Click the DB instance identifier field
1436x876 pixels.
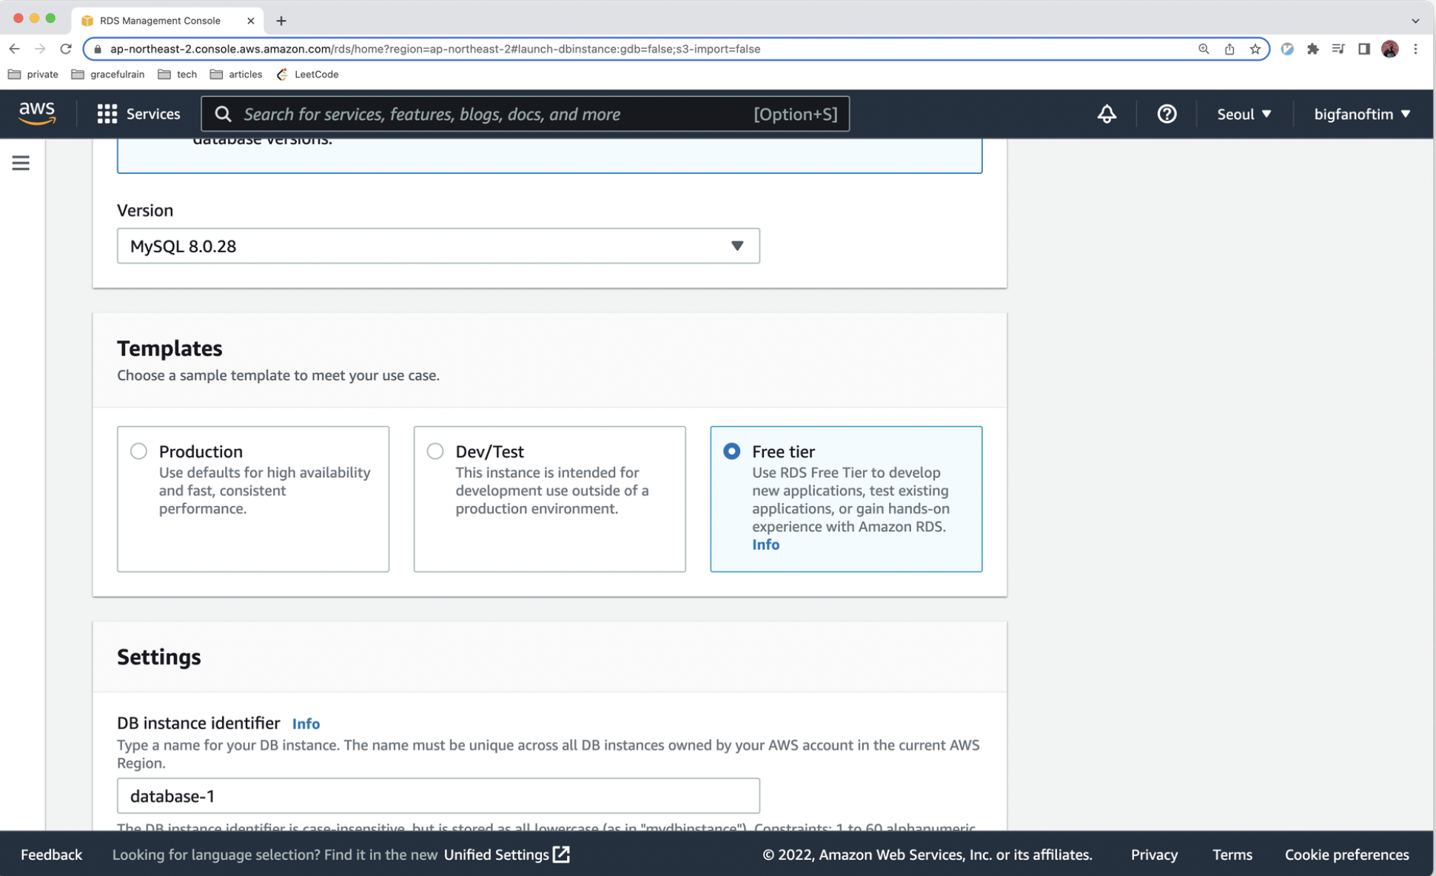tap(438, 796)
